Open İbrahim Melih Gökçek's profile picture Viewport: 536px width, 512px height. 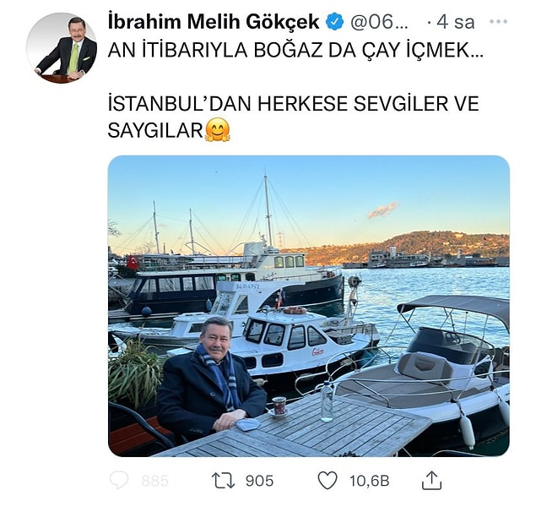coord(62,48)
